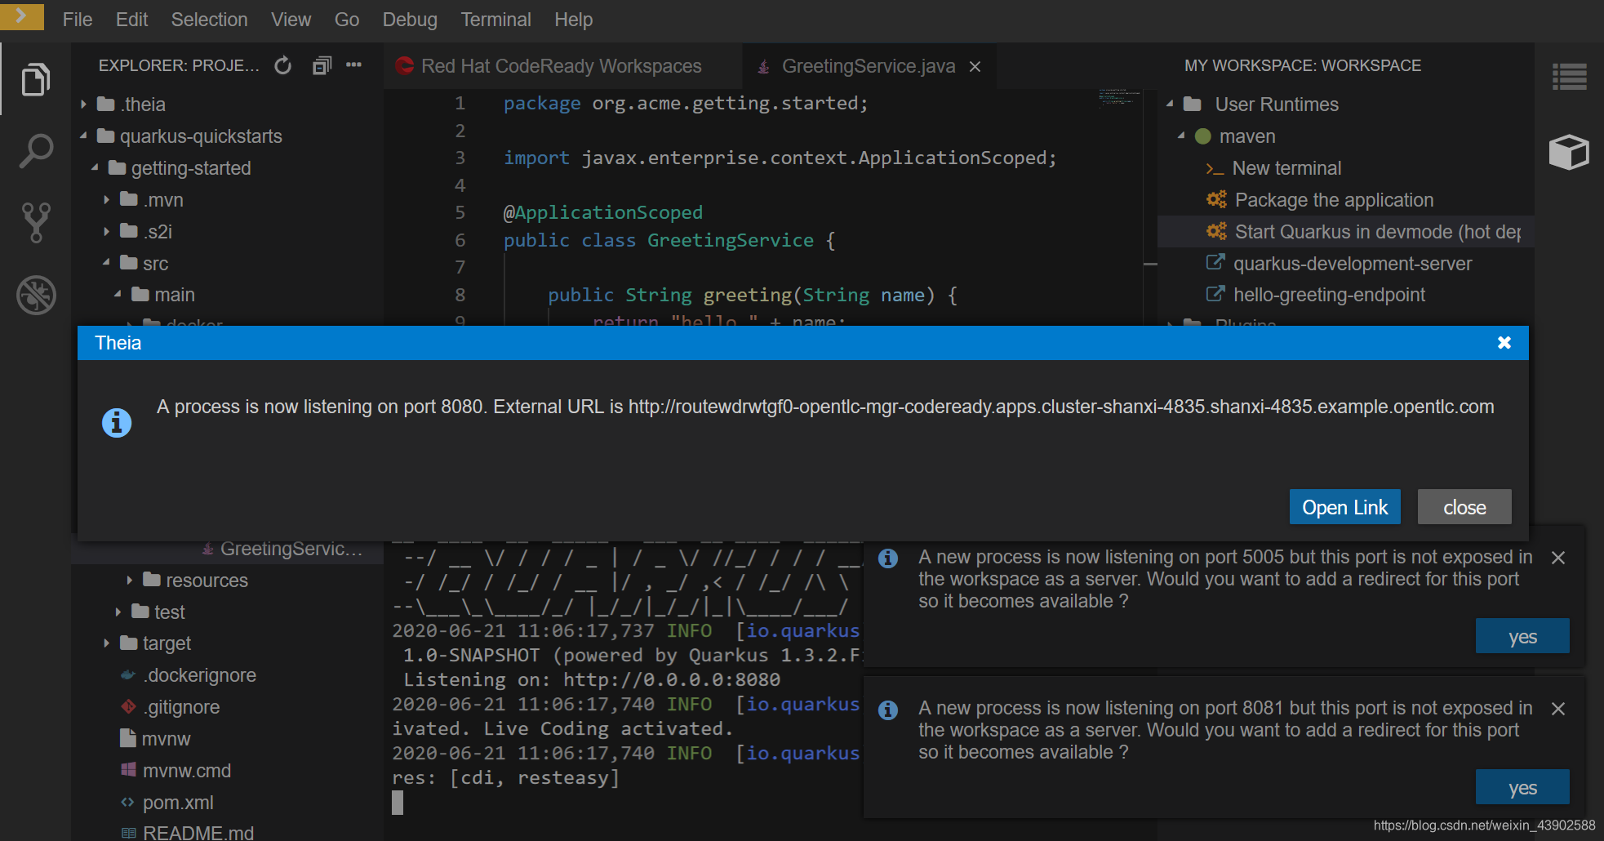This screenshot has height=841, width=1604.
Task: Collapse the src folder
Action: click(x=106, y=262)
